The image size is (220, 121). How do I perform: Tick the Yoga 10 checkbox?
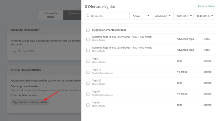click(x=88, y=72)
